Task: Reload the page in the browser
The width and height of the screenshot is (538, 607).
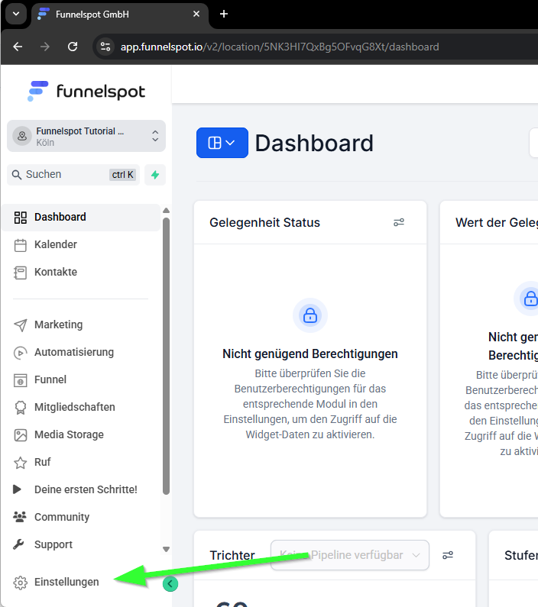Action: [73, 47]
